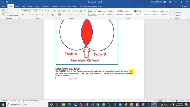This screenshot has height=107, width=190.
Task: Click Align Right icon
Action: 65,15
